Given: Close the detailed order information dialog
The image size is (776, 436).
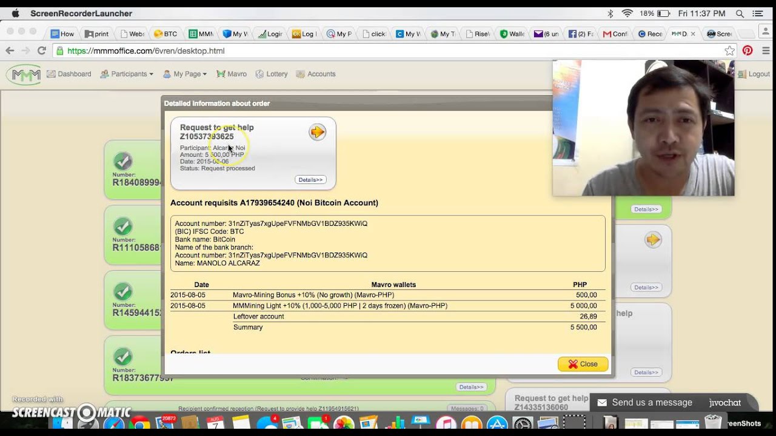Looking at the screenshot, I should 583,364.
